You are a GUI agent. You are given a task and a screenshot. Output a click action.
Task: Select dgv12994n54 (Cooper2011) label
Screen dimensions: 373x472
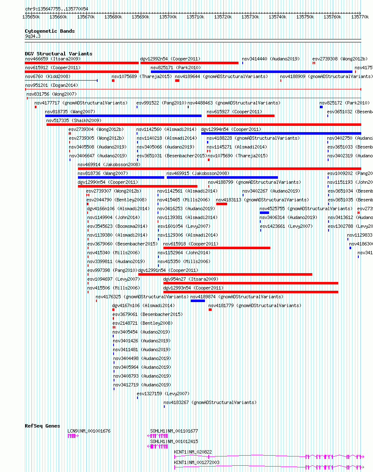(x=231, y=130)
